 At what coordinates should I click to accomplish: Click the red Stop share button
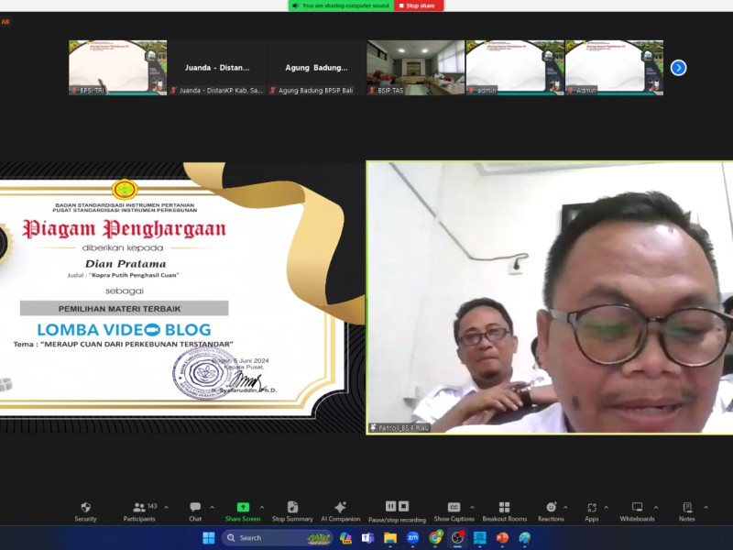point(419,5)
